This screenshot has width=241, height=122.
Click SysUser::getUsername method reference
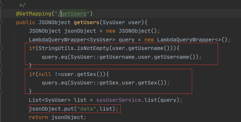pyautogui.click(x=103, y=57)
